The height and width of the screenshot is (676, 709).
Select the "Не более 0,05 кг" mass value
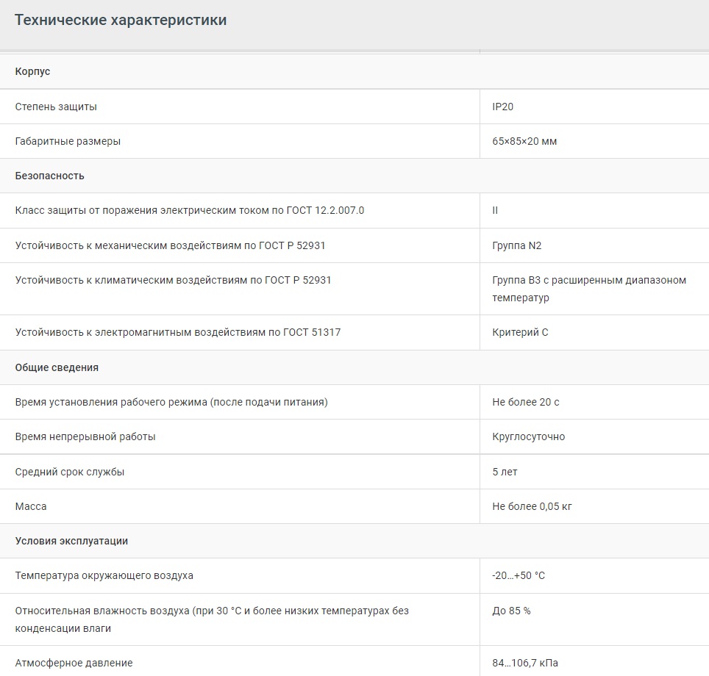(x=532, y=506)
